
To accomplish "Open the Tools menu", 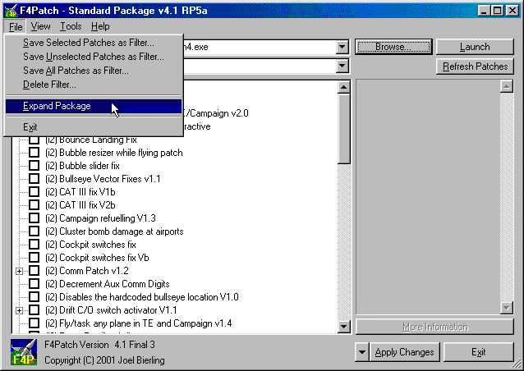I will point(71,26).
